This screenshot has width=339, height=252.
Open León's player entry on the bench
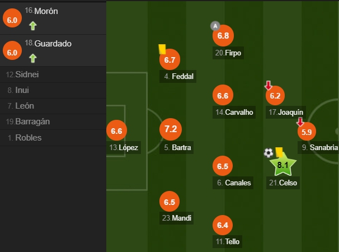coord(22,106)
